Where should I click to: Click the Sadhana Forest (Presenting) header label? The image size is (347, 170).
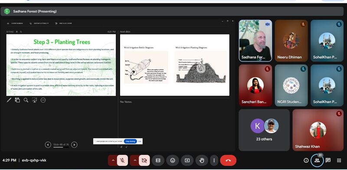click(x=35, y=11)
